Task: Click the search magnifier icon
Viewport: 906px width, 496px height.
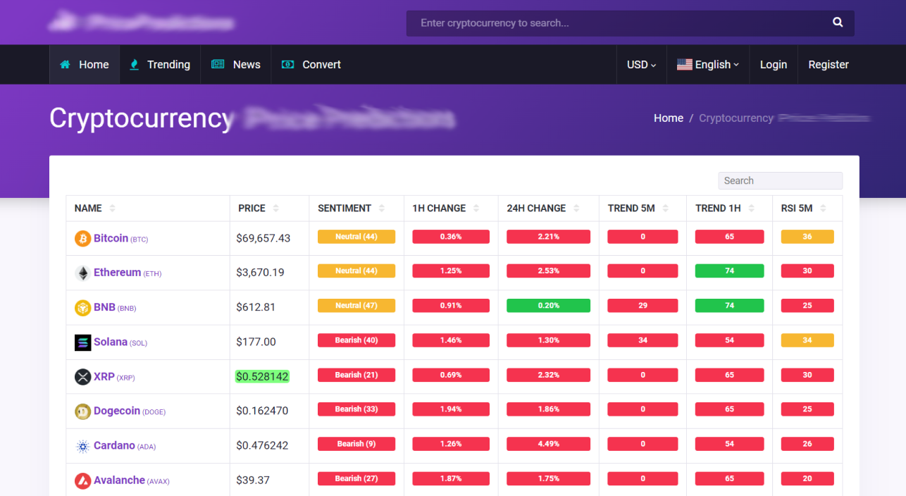Action: coord(838,23)
